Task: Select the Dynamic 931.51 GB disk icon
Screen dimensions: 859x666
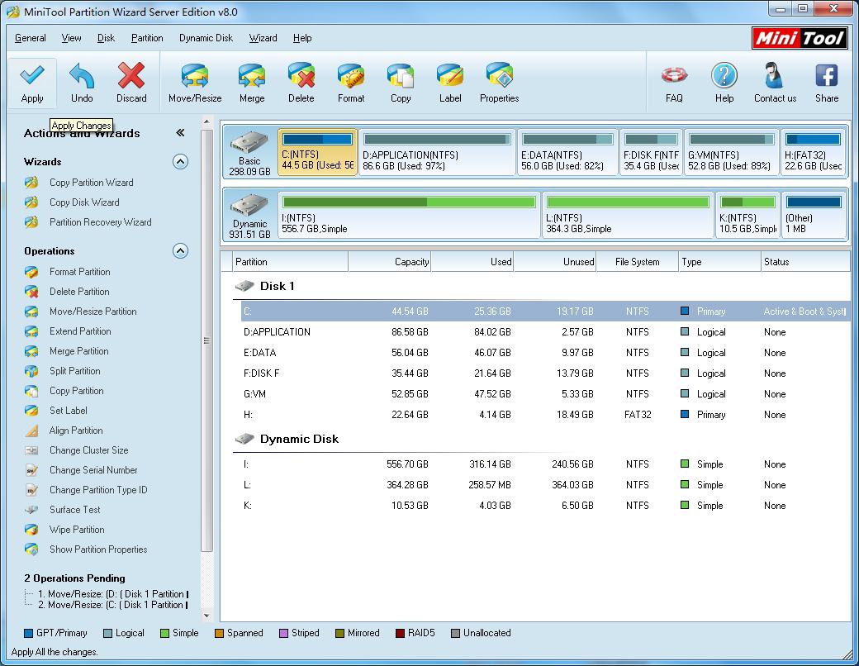Action: (249, 216)
